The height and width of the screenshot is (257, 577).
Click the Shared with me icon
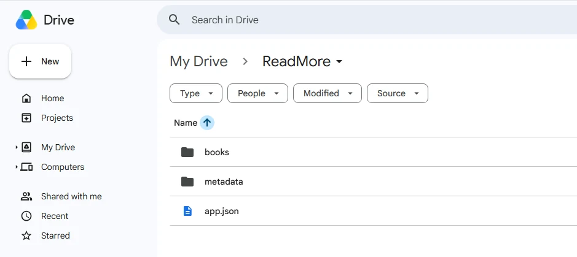(x=26, y=196)
